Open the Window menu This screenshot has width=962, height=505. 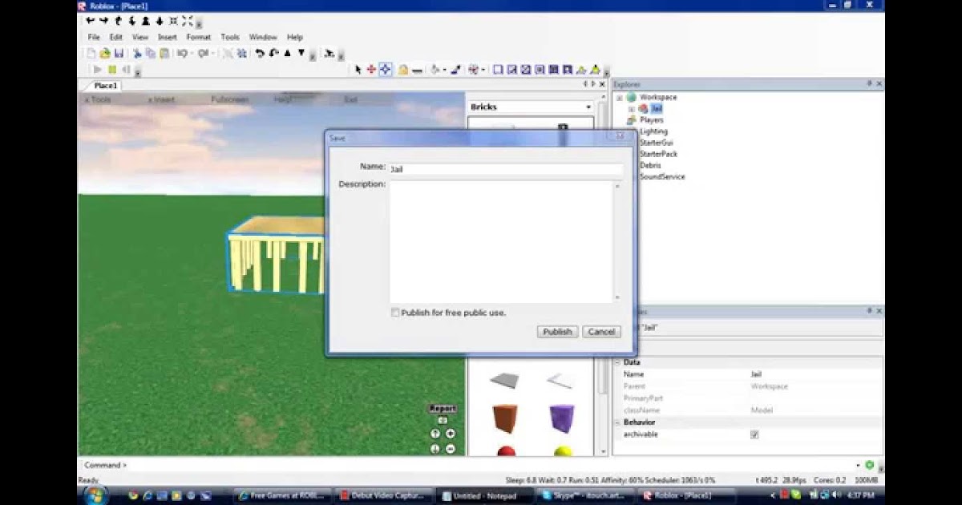(x=263, y=37)
